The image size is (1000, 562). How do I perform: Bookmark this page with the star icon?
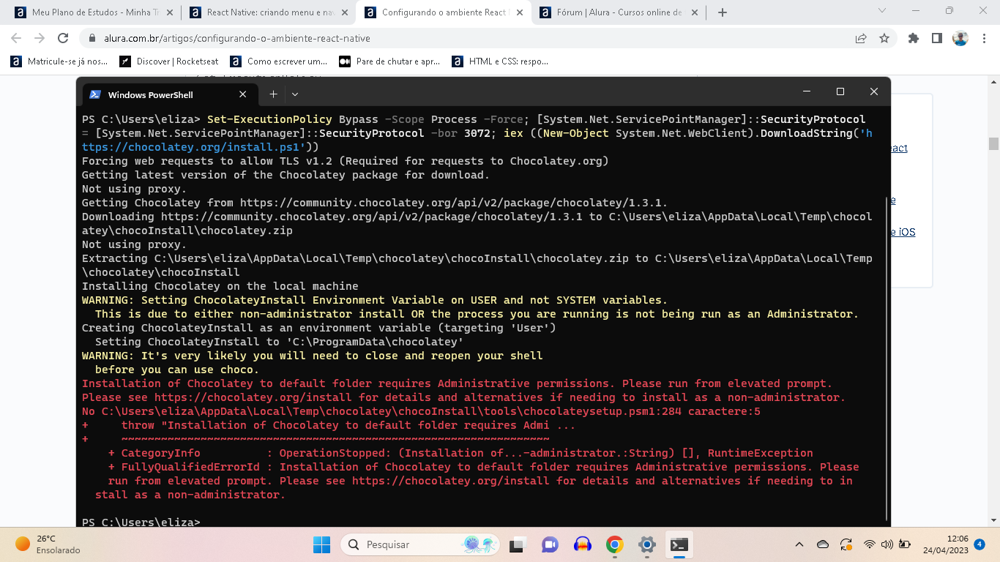(x=884, y=38)
